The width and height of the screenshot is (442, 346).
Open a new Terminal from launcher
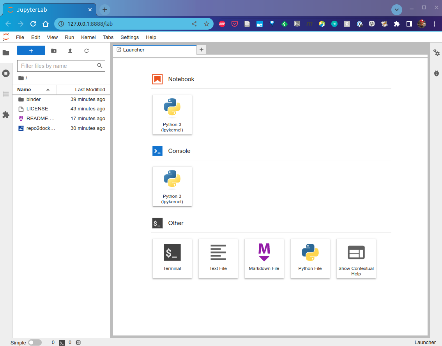click(x=172, y=259)
